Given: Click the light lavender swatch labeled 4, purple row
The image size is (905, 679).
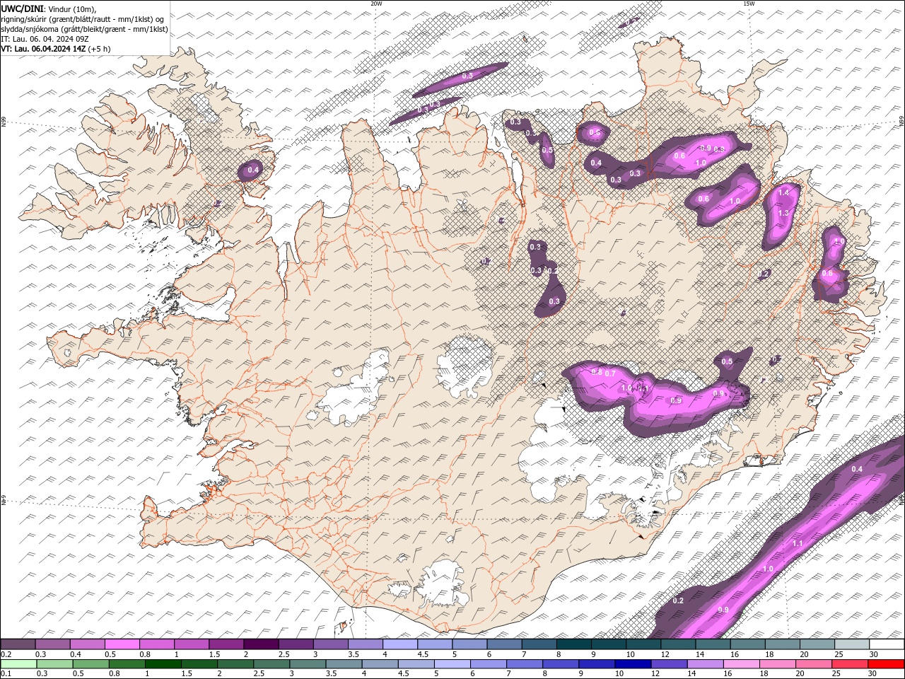Looking at the screenshot, I should 400,644.
